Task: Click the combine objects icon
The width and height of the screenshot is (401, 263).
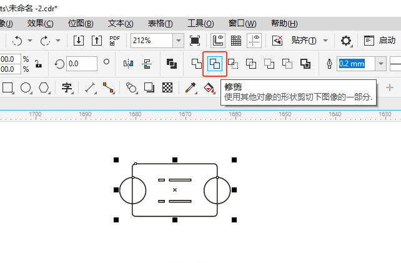Action: click(172, 64)
